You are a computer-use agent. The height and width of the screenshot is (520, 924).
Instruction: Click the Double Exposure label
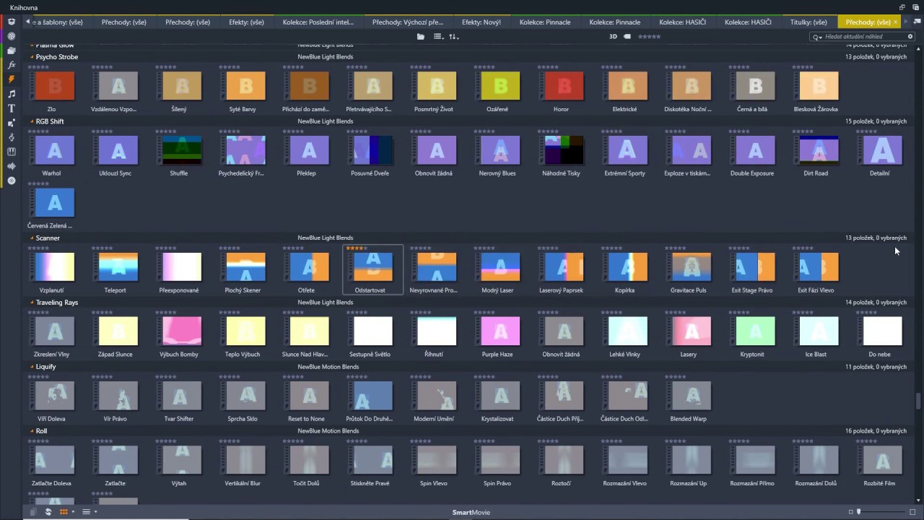(752, 173)
